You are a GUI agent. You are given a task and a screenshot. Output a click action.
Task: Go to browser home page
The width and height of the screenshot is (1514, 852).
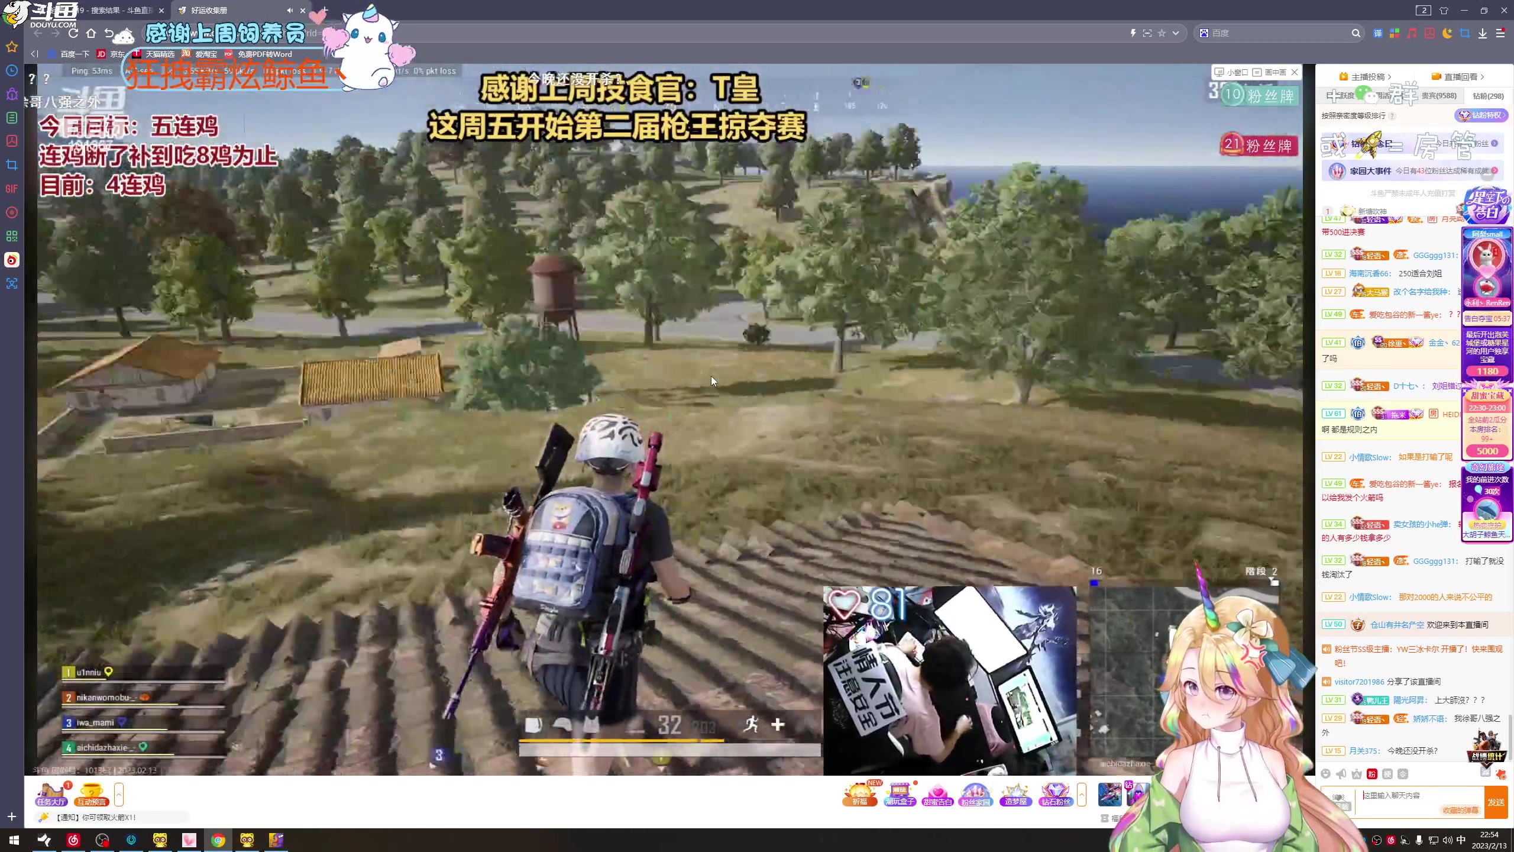[91, 33]
